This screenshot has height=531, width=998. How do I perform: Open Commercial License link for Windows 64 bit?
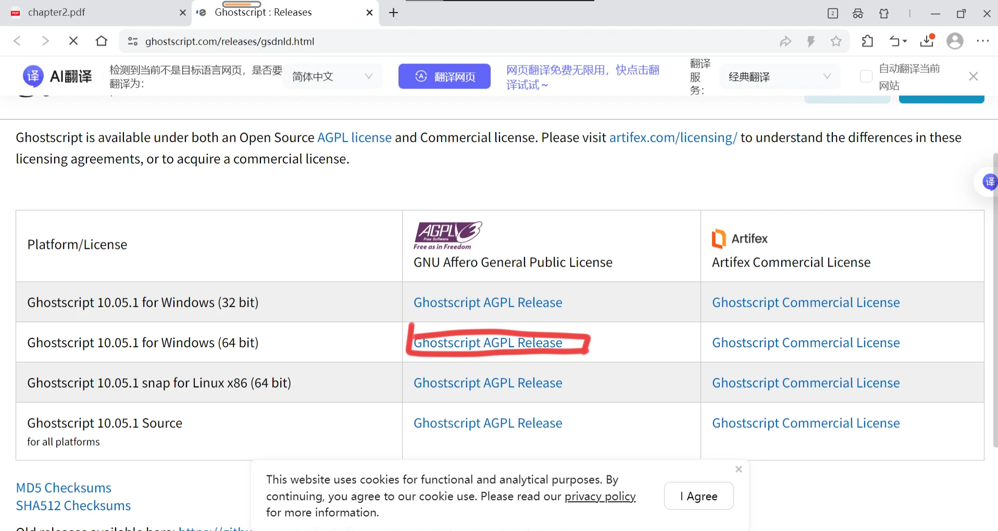pos(806,343)
